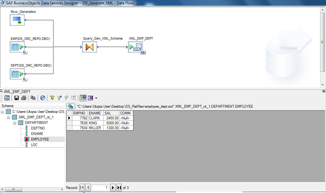The image size is (326, 193).
Task: Click the data flow vertical scrollbar thumb
Action: [323, 42]
